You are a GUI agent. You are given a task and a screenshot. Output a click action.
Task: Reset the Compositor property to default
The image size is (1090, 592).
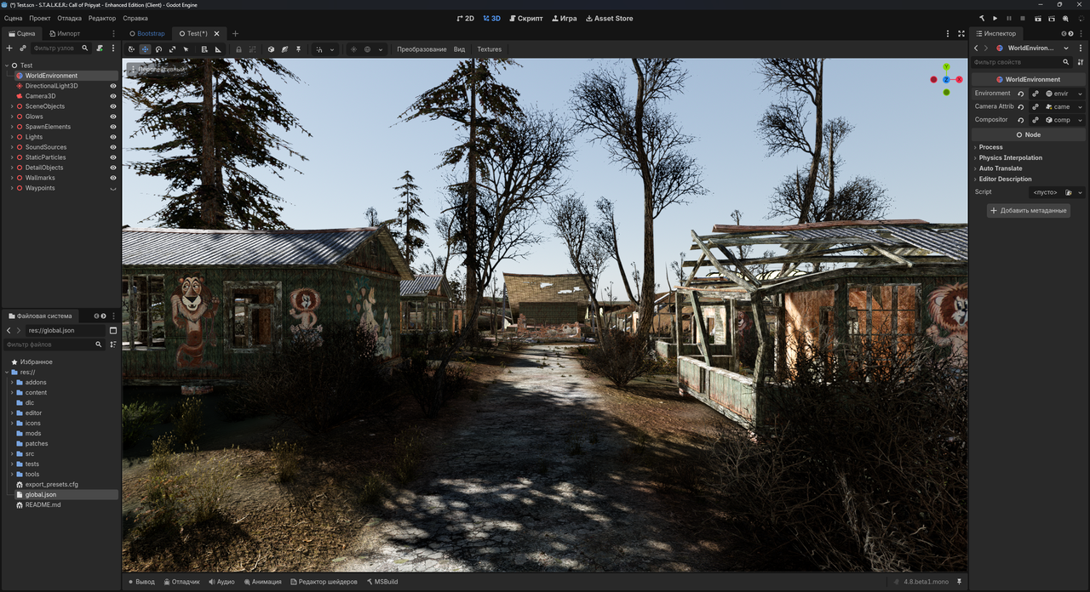pos(1021,120)
